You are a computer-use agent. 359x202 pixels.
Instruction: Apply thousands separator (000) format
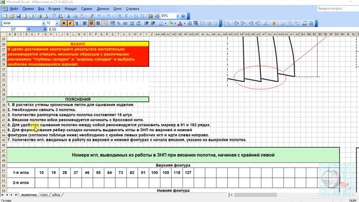coord(125,24)
